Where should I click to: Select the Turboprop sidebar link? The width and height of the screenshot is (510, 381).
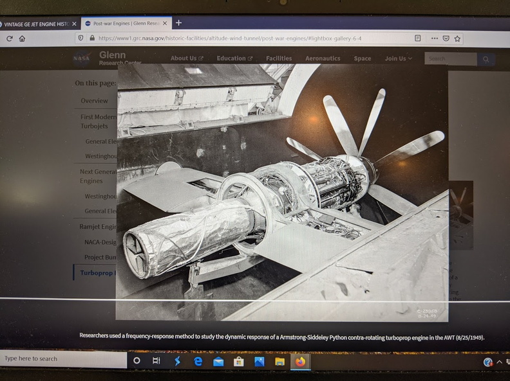coord(97,272)
